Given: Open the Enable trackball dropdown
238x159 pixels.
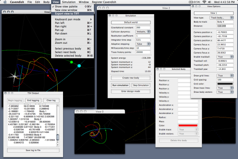Looking at the screenshot, I should pos(225,57).
